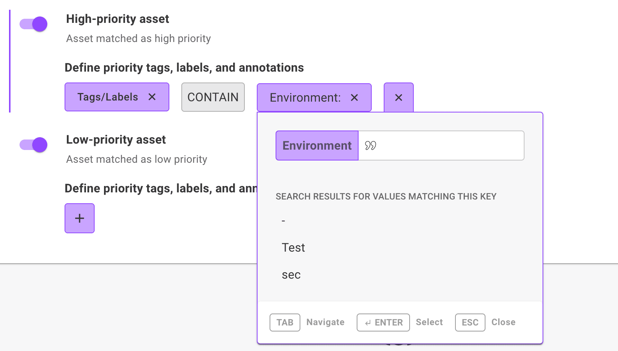Disable the Low-priority asset switch

[x=34, y=145]
